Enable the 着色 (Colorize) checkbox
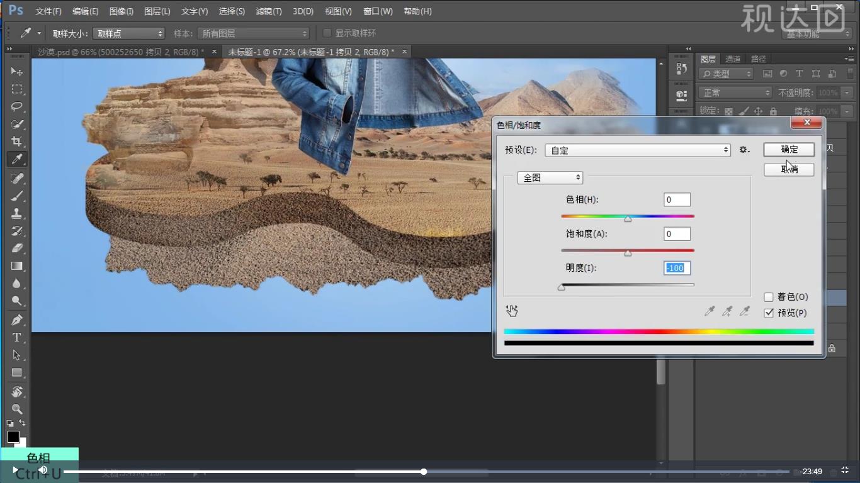This screenshot has width=860, height=483. pos(769,297)
